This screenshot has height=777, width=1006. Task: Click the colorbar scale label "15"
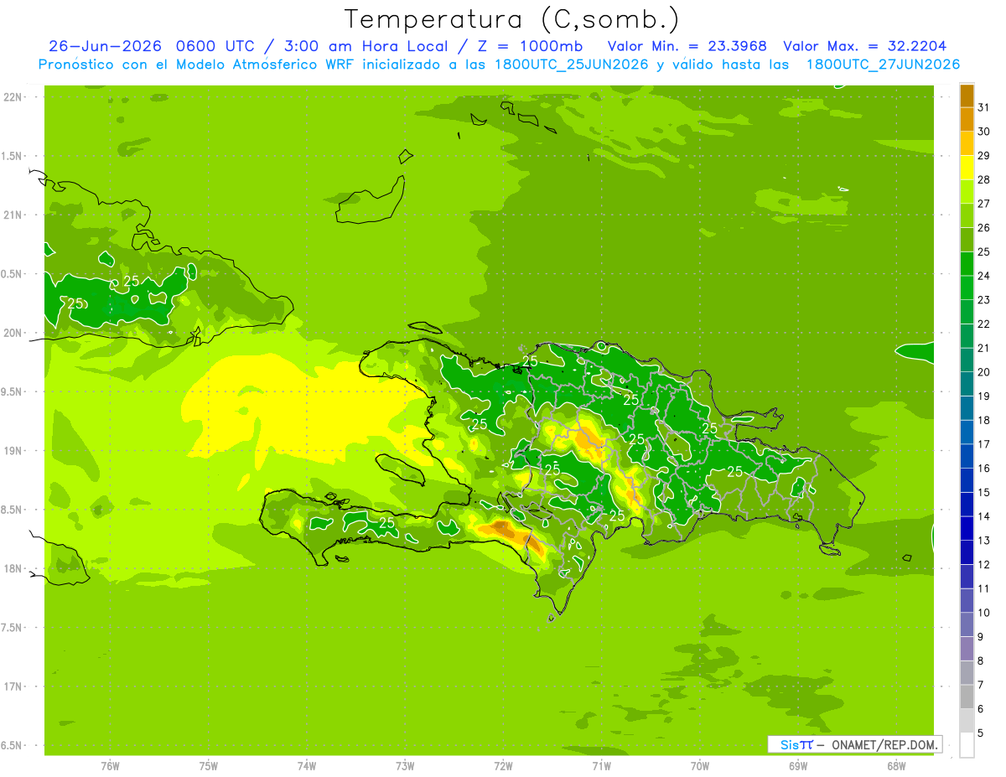click(x=984, y=493)
